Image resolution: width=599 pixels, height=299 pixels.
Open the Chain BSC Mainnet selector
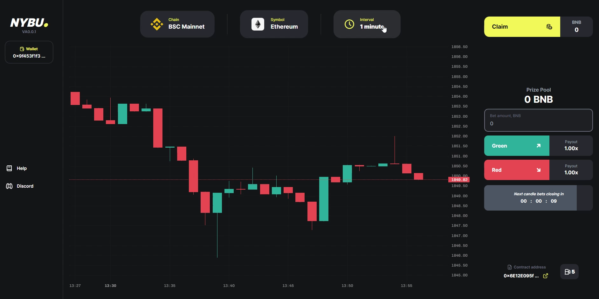pyautogui.click(x=177, y=24)
